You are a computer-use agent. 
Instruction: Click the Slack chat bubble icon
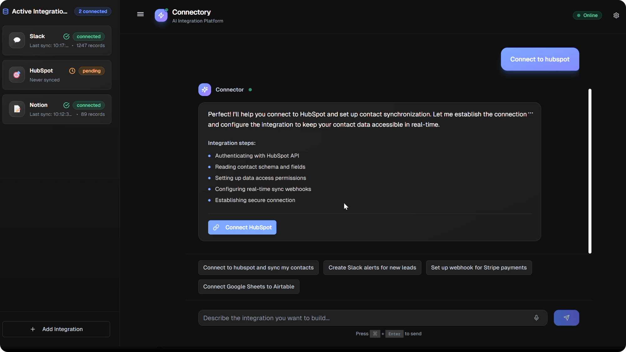coord(17,40)
